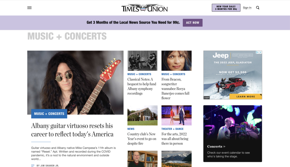Close the Jeep ad with X icon
290x167 pixels.
pyautogui.click(x=261, y=52)
